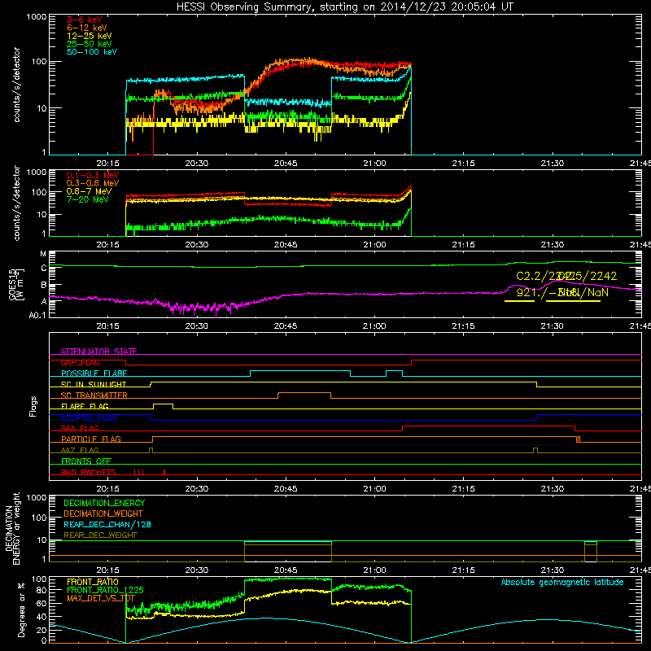Click the 20:45 tick label under MeV panel
The image size is (651, 651).
click(286, 245)
